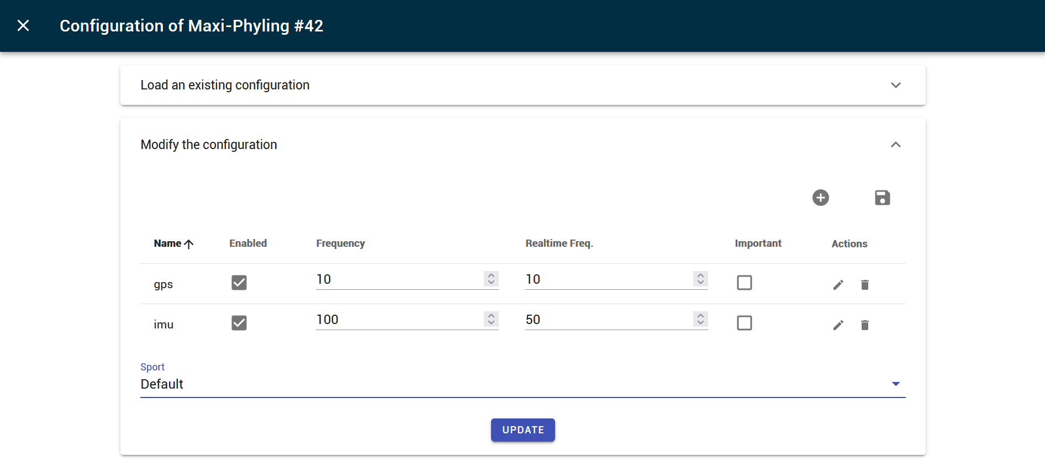Click the Enabled column header

point(248,243)
